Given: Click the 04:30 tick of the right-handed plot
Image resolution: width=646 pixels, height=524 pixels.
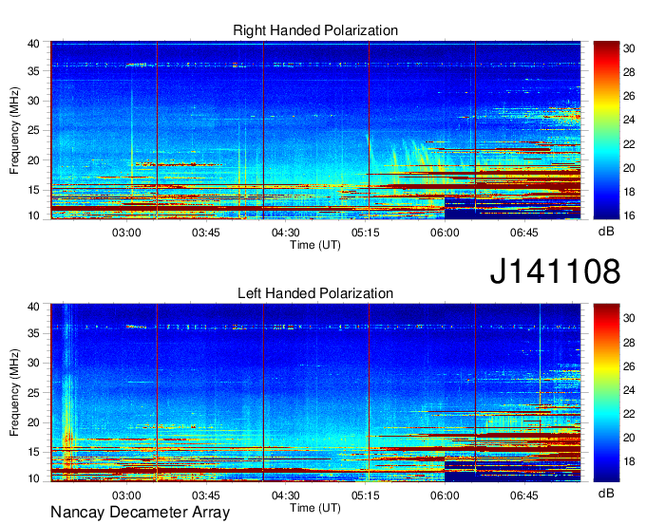Looking at the screenshot, I should [x=286, y=233].
